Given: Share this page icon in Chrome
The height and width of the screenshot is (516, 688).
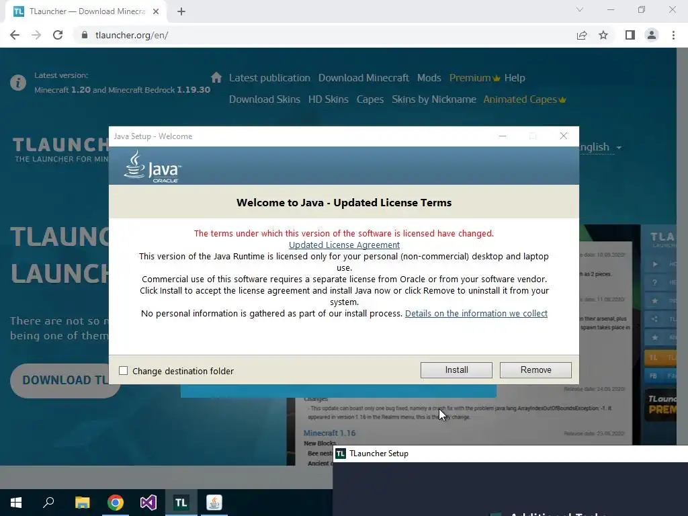Looking at the screenshot, I should coord(581,35).
